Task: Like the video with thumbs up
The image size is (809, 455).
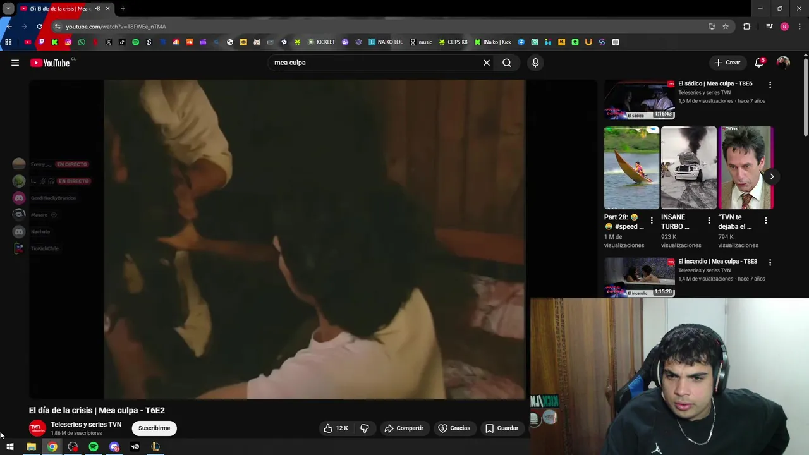Action: (336, 428)
